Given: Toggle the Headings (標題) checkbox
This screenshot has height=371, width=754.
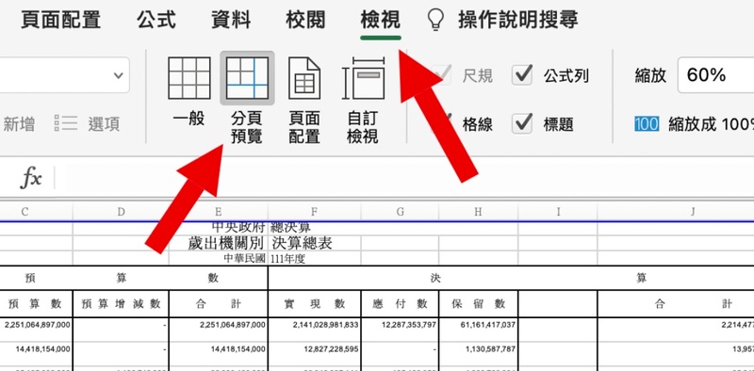Looking at the screenshot, I should click(x=522, y=124).
